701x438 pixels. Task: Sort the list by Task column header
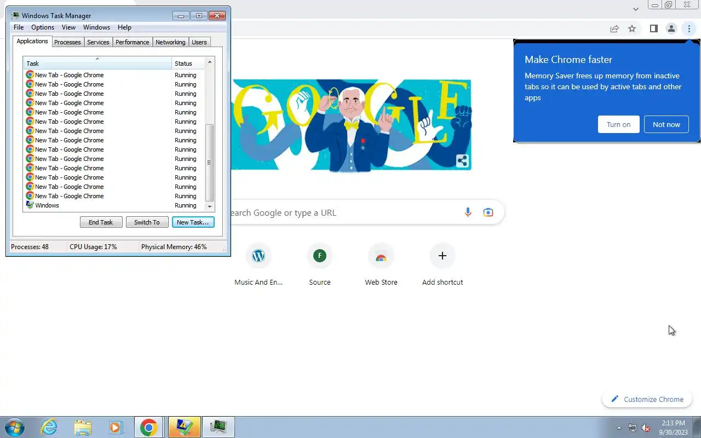97,63
